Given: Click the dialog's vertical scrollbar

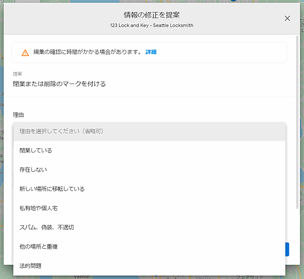Looking at the screenshot, I should [297, 122].
